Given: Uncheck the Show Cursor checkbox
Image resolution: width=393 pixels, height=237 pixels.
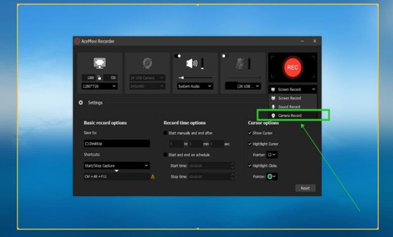Looking at the screenshot, I should 250,133.
